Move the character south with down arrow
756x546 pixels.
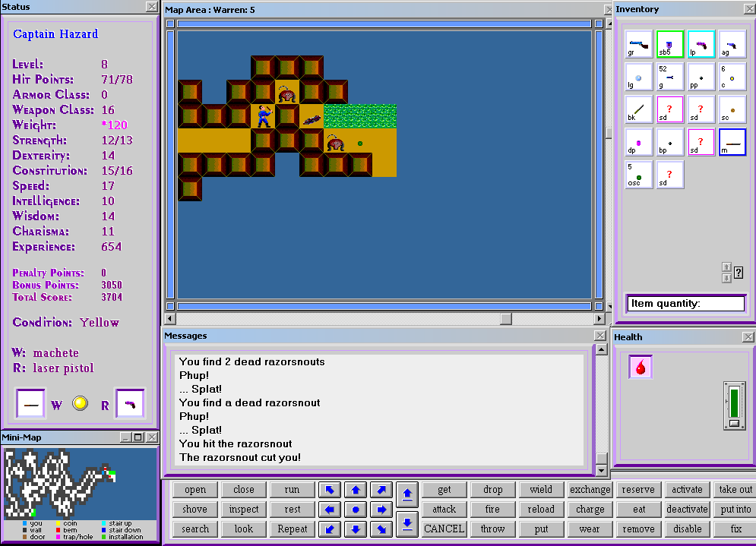coord(356,529)
